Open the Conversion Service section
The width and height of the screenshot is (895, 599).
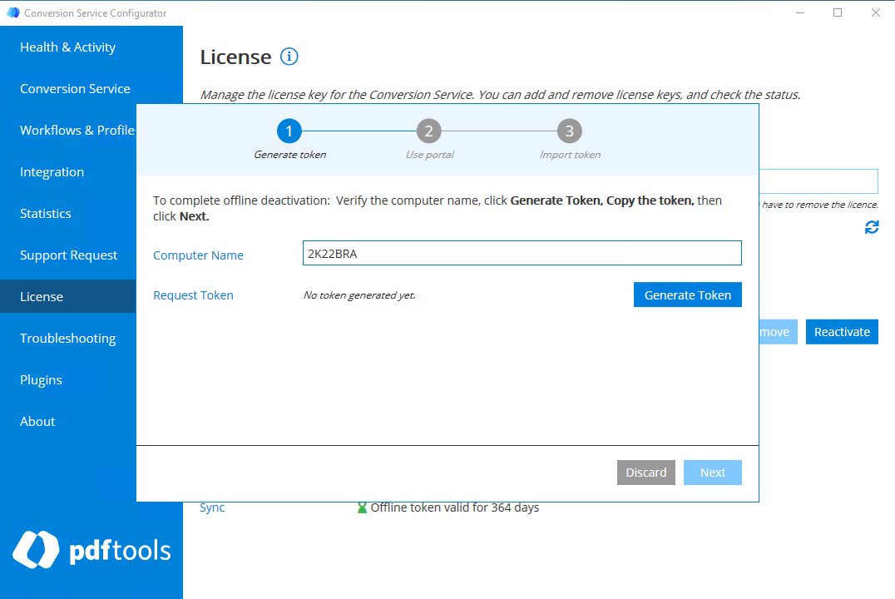pyautogui.click(x=75, y=88)
